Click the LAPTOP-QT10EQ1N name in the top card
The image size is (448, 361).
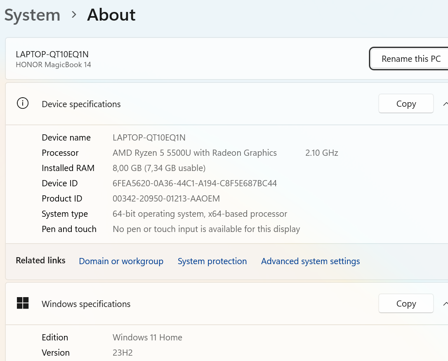click(52, 54)
